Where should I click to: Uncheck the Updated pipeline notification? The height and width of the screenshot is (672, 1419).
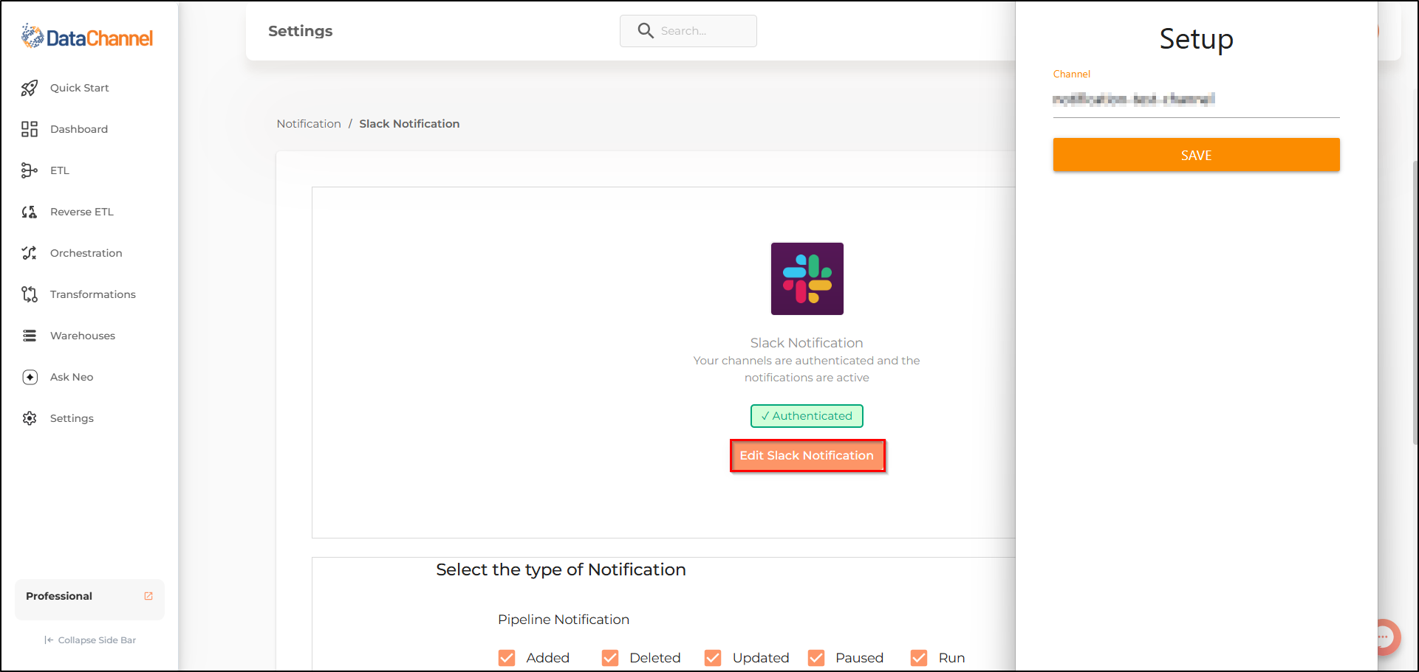point(713,657)
